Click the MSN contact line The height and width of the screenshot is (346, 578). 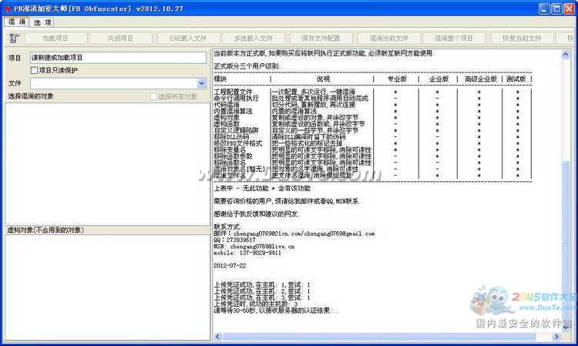(254, 246)
